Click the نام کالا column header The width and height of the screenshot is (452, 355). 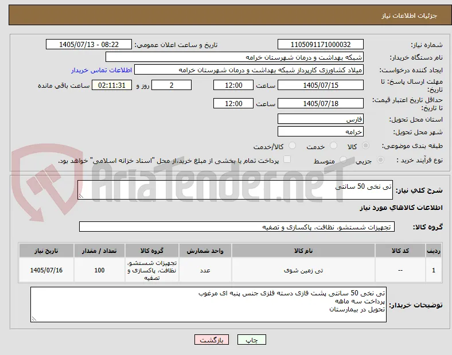coord(303,251)
